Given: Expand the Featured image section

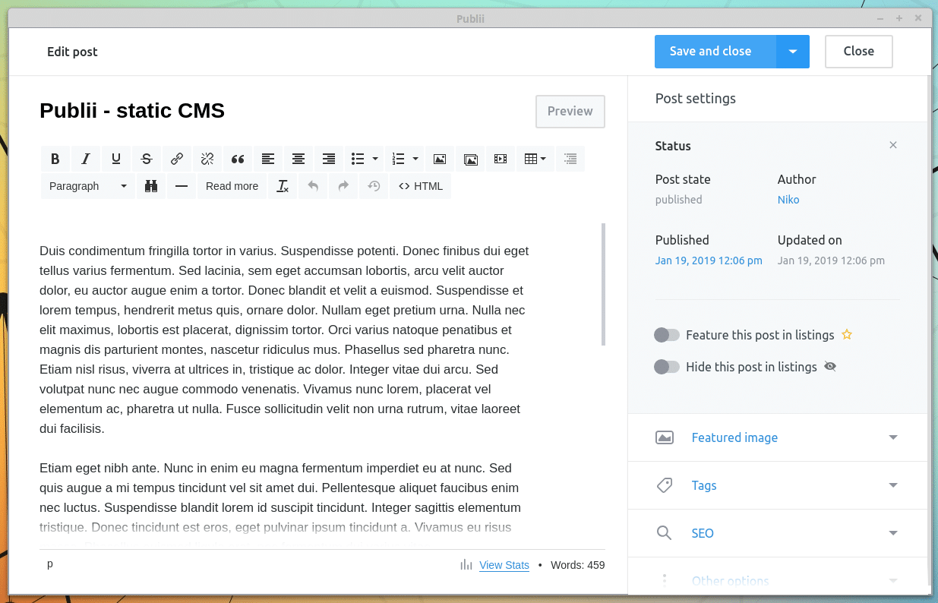Looking at the screenshot, I should [x=778, y=437].
